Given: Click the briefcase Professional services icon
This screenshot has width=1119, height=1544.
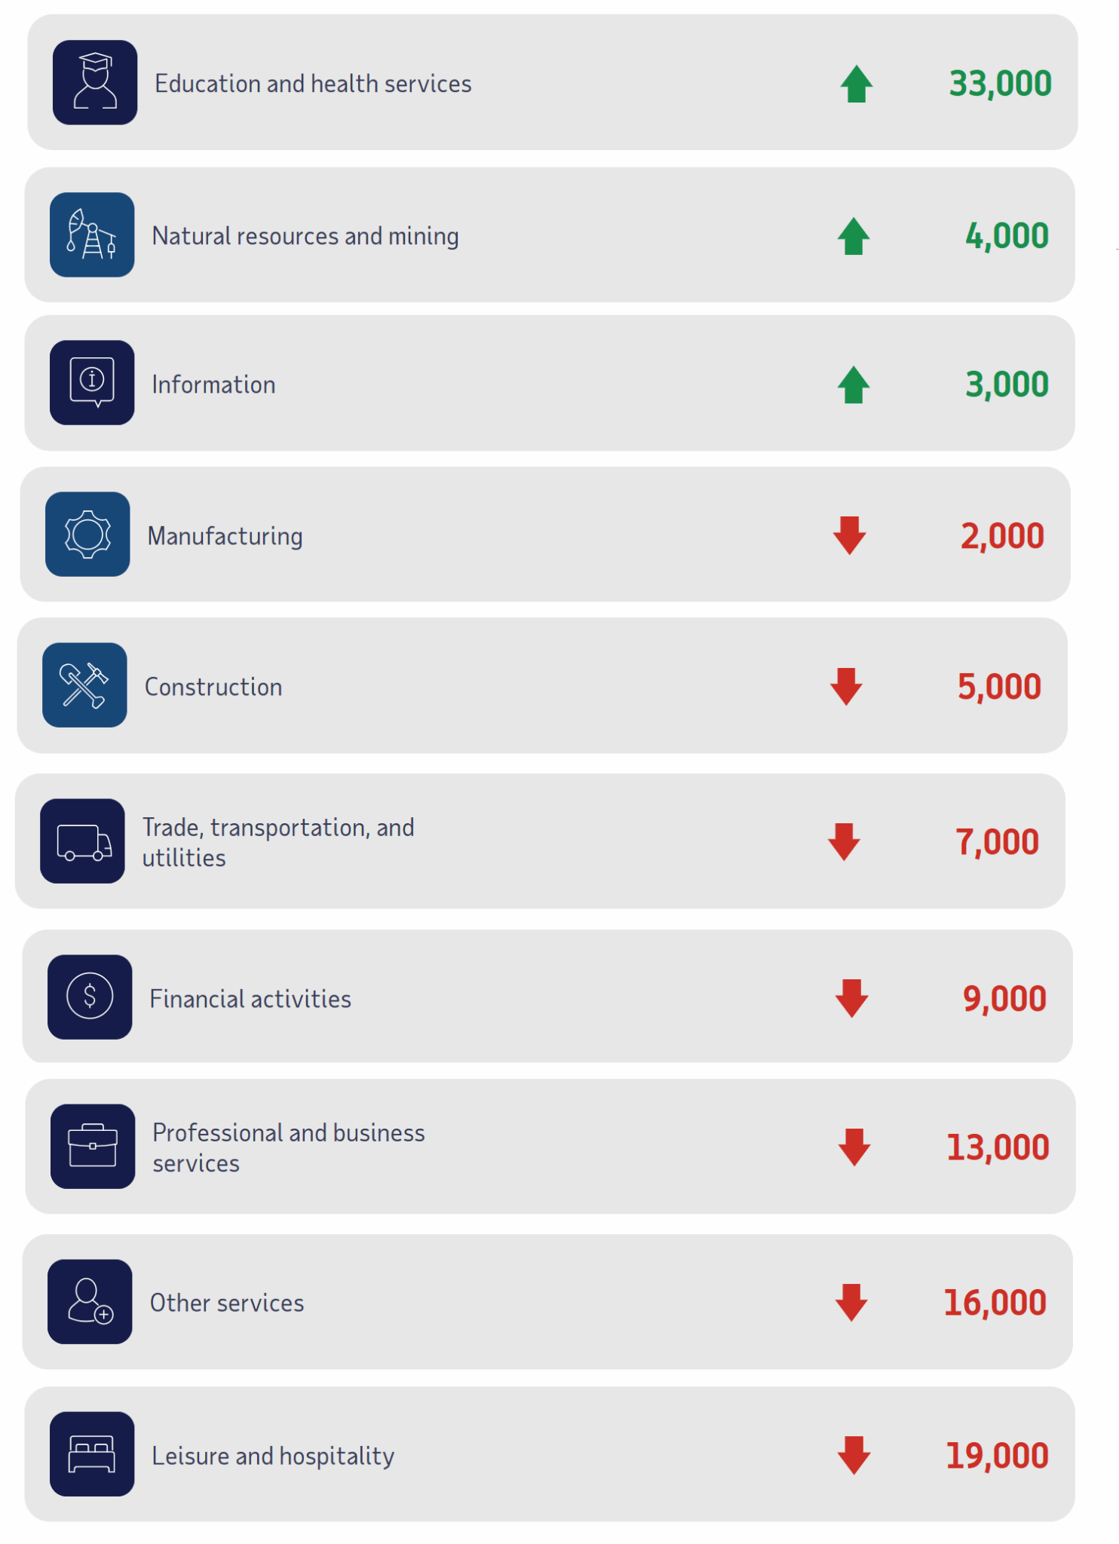Looking at the screenshot, I should (x=93, y=1146).
